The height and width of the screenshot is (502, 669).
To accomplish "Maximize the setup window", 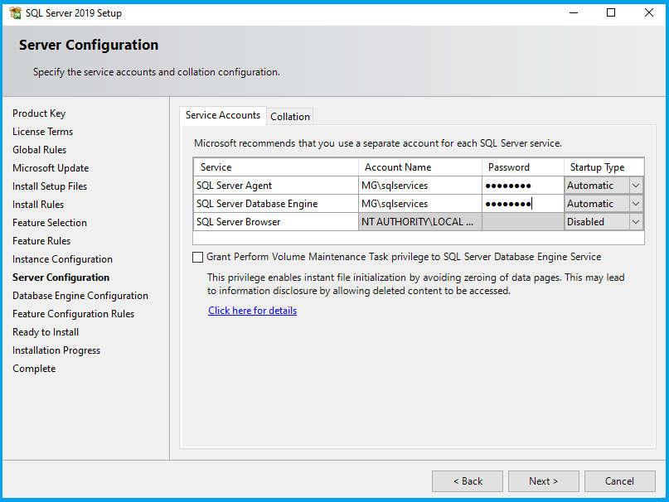I will coord(611,13).
